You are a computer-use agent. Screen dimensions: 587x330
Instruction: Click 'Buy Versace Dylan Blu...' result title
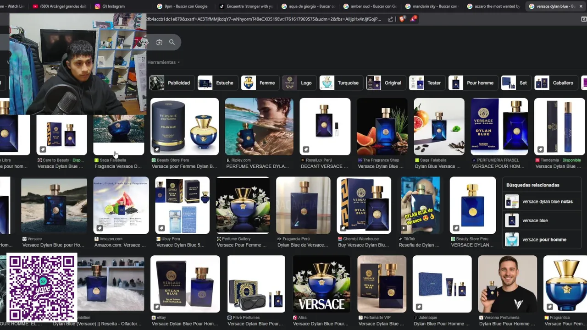pos(363,245)
